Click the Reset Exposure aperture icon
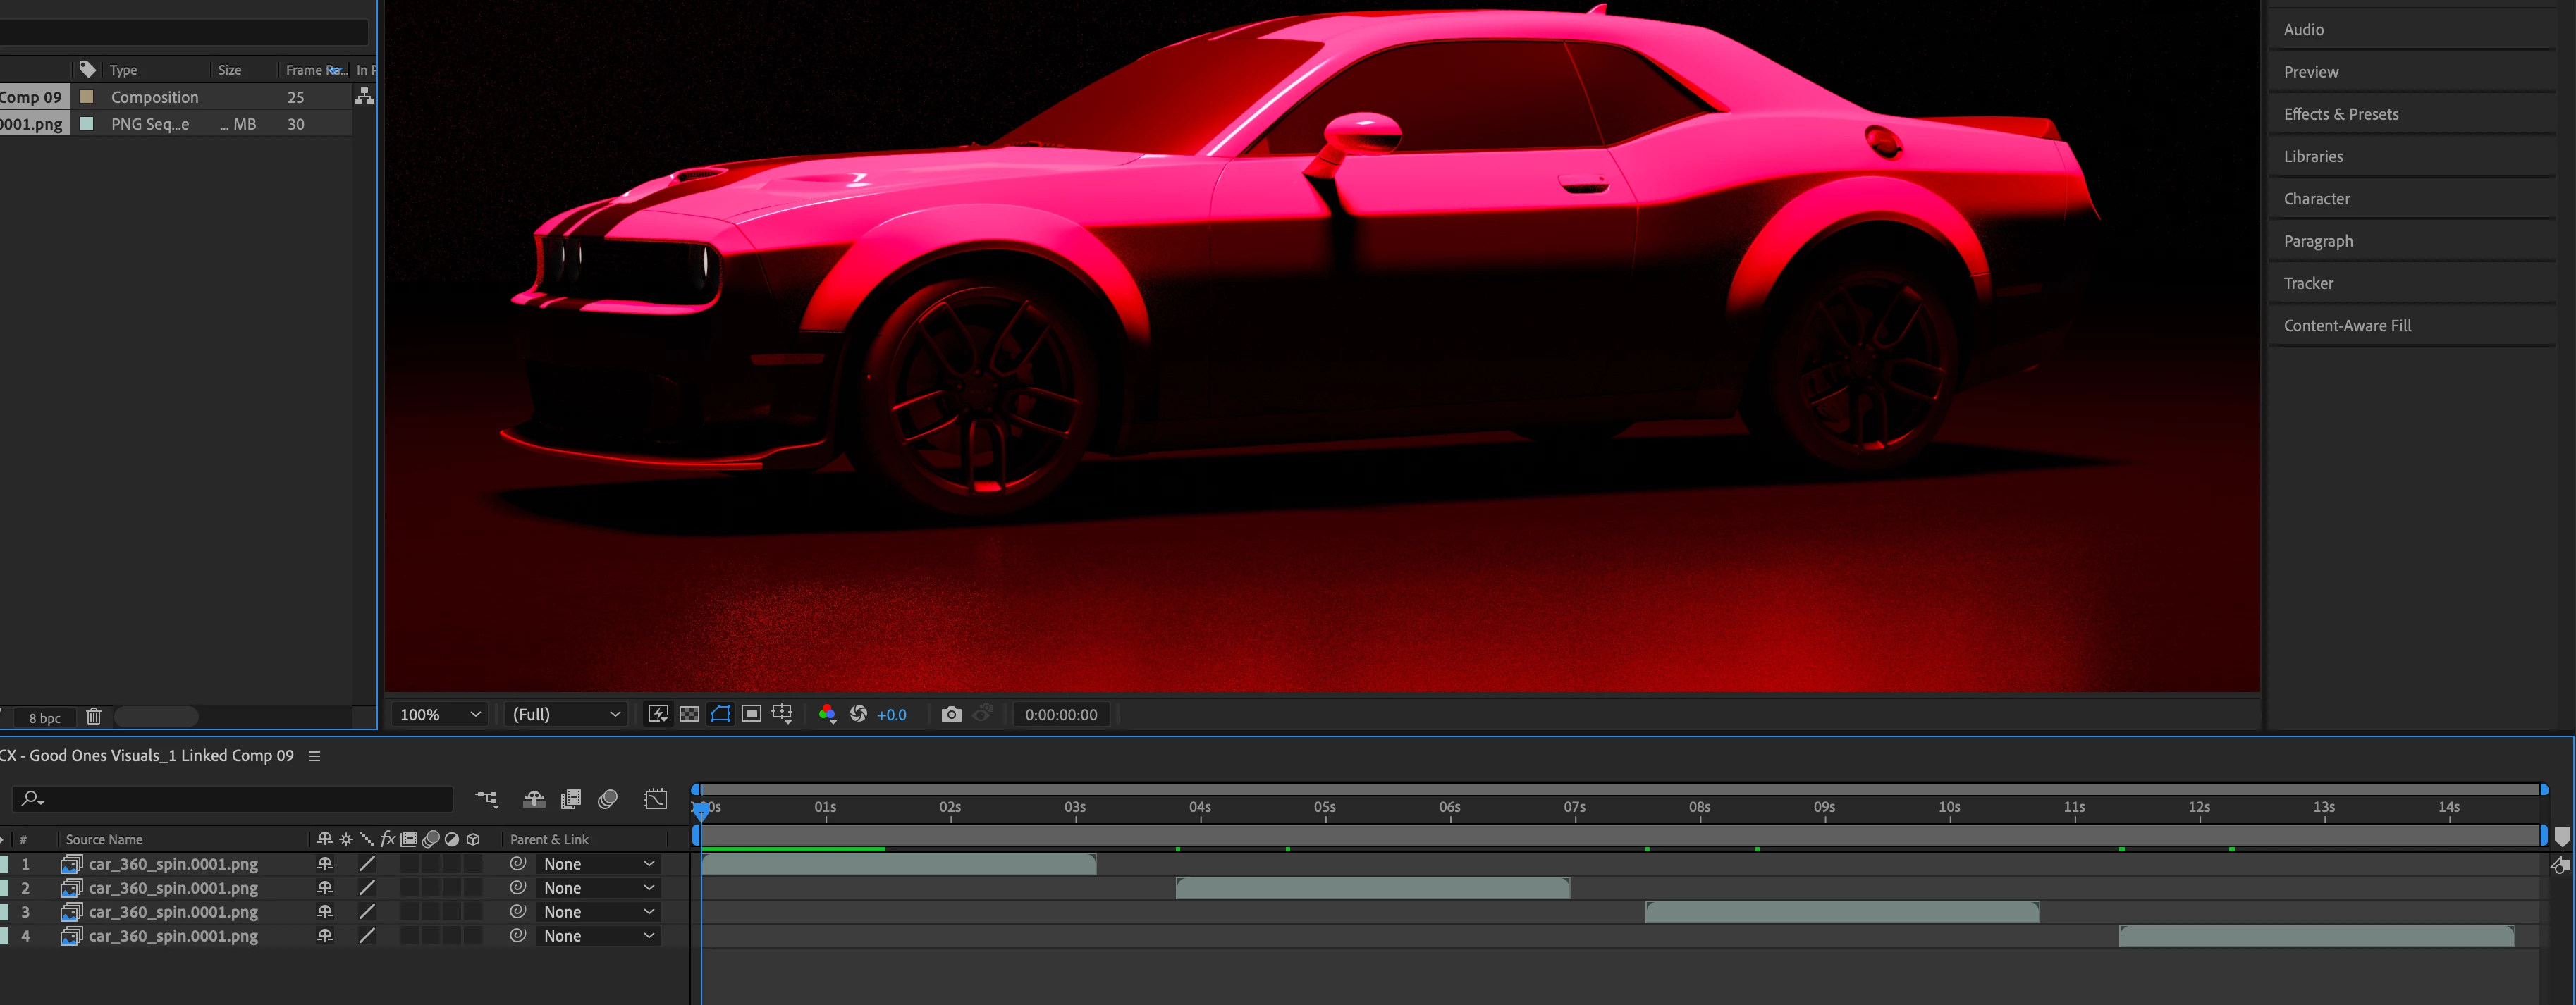Image resolution: width=2576 pixels, height=1005 pixels. coord(858,714)
